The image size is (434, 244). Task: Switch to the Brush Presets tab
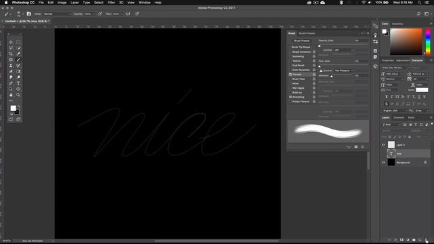tap(307, 33)
